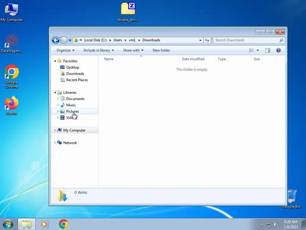Open Explorer help

279,50
